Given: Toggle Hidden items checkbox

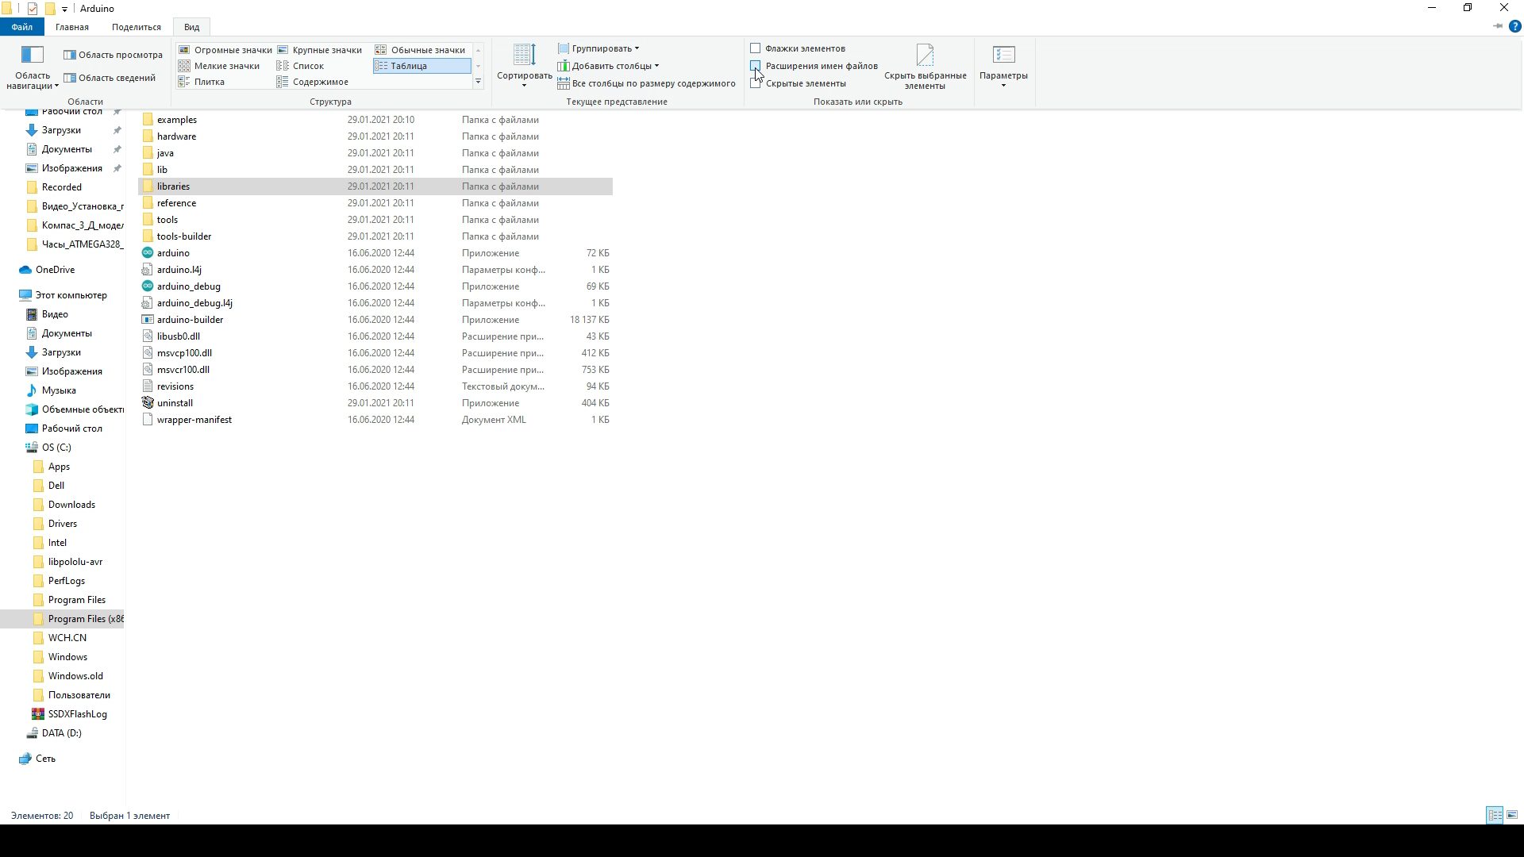Looking at the screenshot, I should pyautogui.click(x=756, y=83).
